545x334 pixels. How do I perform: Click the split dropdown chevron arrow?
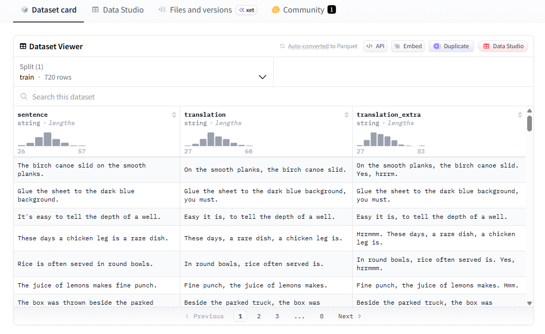(x=263, y=77)
